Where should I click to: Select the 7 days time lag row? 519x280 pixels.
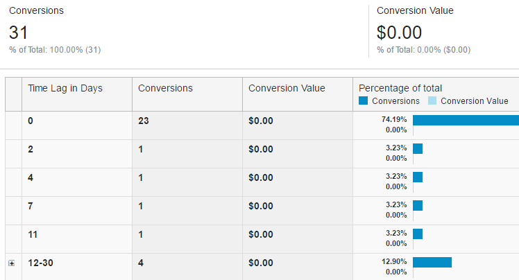[x=31, y=205]
